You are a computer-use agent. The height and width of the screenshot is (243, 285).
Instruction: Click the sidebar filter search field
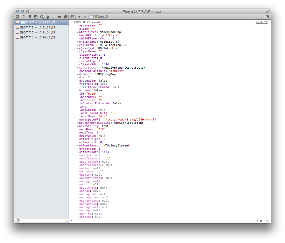click(x=41, y=221)
